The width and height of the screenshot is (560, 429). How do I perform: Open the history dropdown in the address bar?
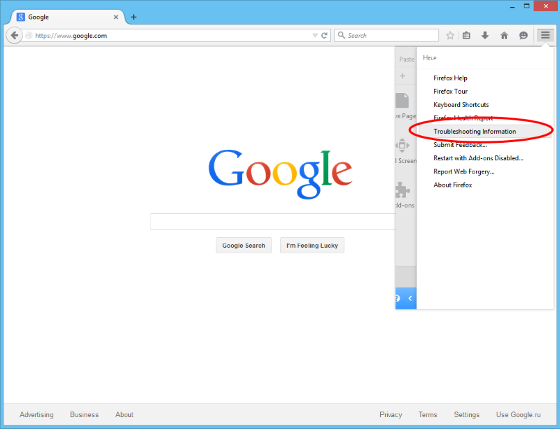coord(314,36)
